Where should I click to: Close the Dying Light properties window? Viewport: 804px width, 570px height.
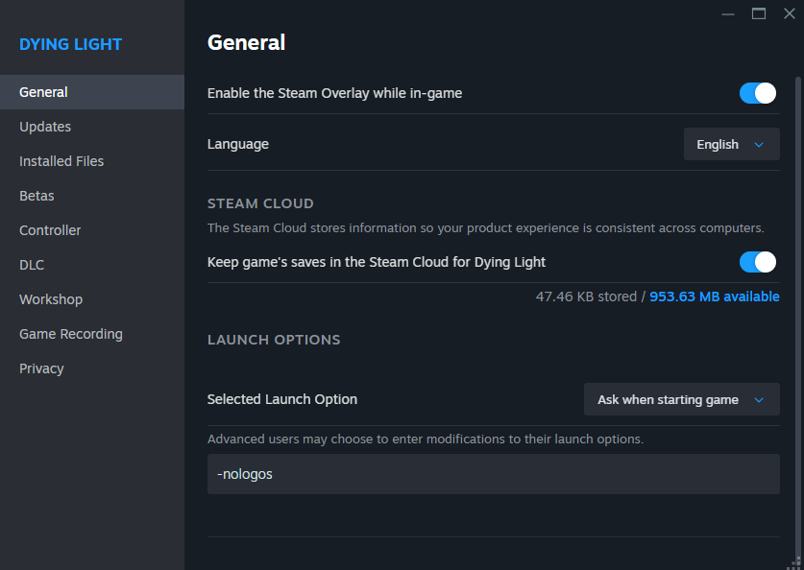point(790,13)
